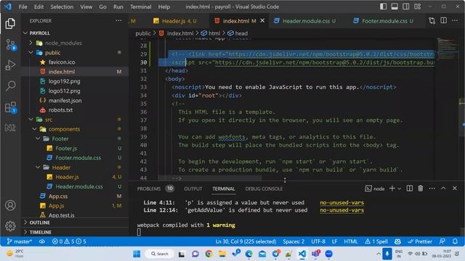Open the File menu

click(x=23, y=7)
